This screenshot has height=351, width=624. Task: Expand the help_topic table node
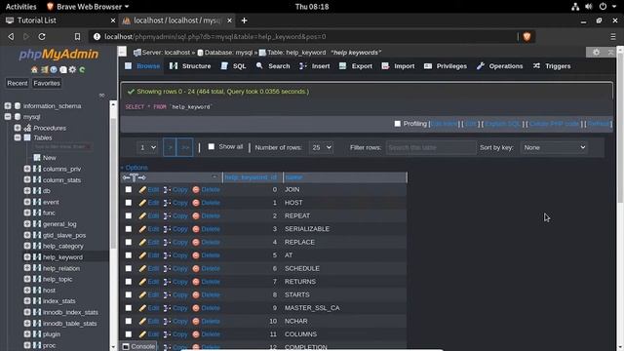27,279
